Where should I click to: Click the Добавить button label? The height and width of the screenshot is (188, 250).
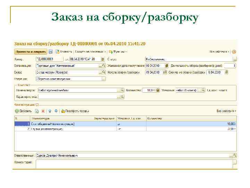point(25,111)
